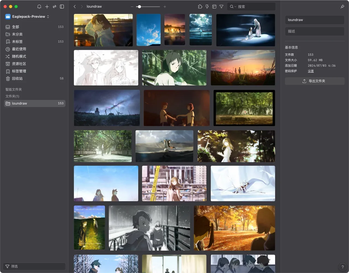This screenshot has height=273, width=349.
Task: Open the plugins puzzle icon
Action: (x=200, y=7)
